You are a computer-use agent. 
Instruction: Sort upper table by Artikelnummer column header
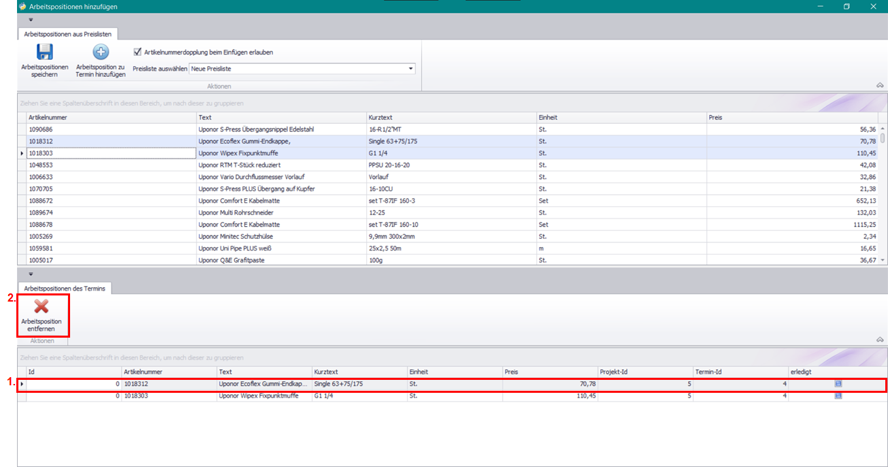109,117
